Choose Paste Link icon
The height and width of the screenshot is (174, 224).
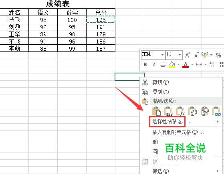216,111
